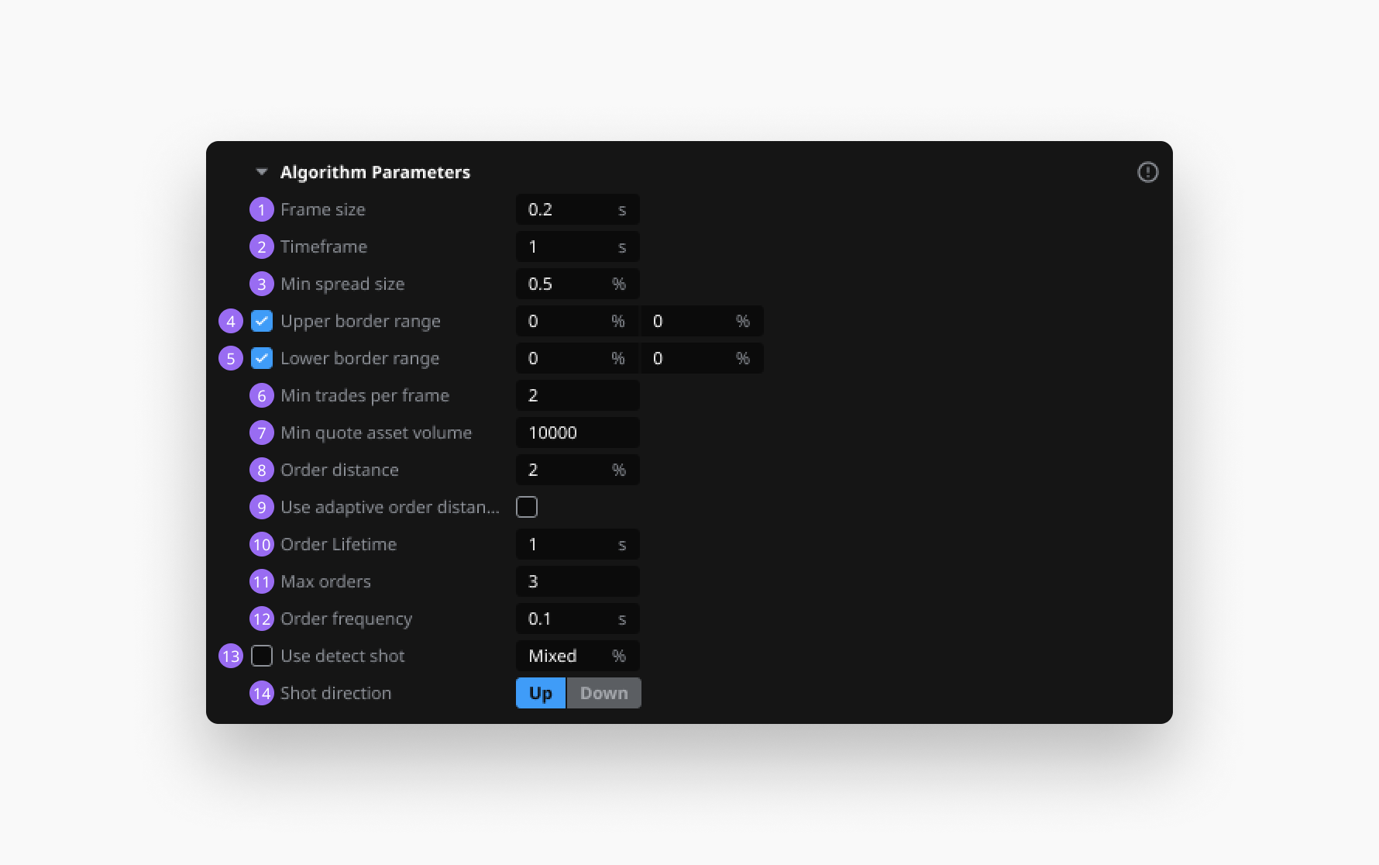Enable the Use detect shot checkbox
This screenshot has height=865, width=1379.
pyautogui.click(x=262, y=656)
